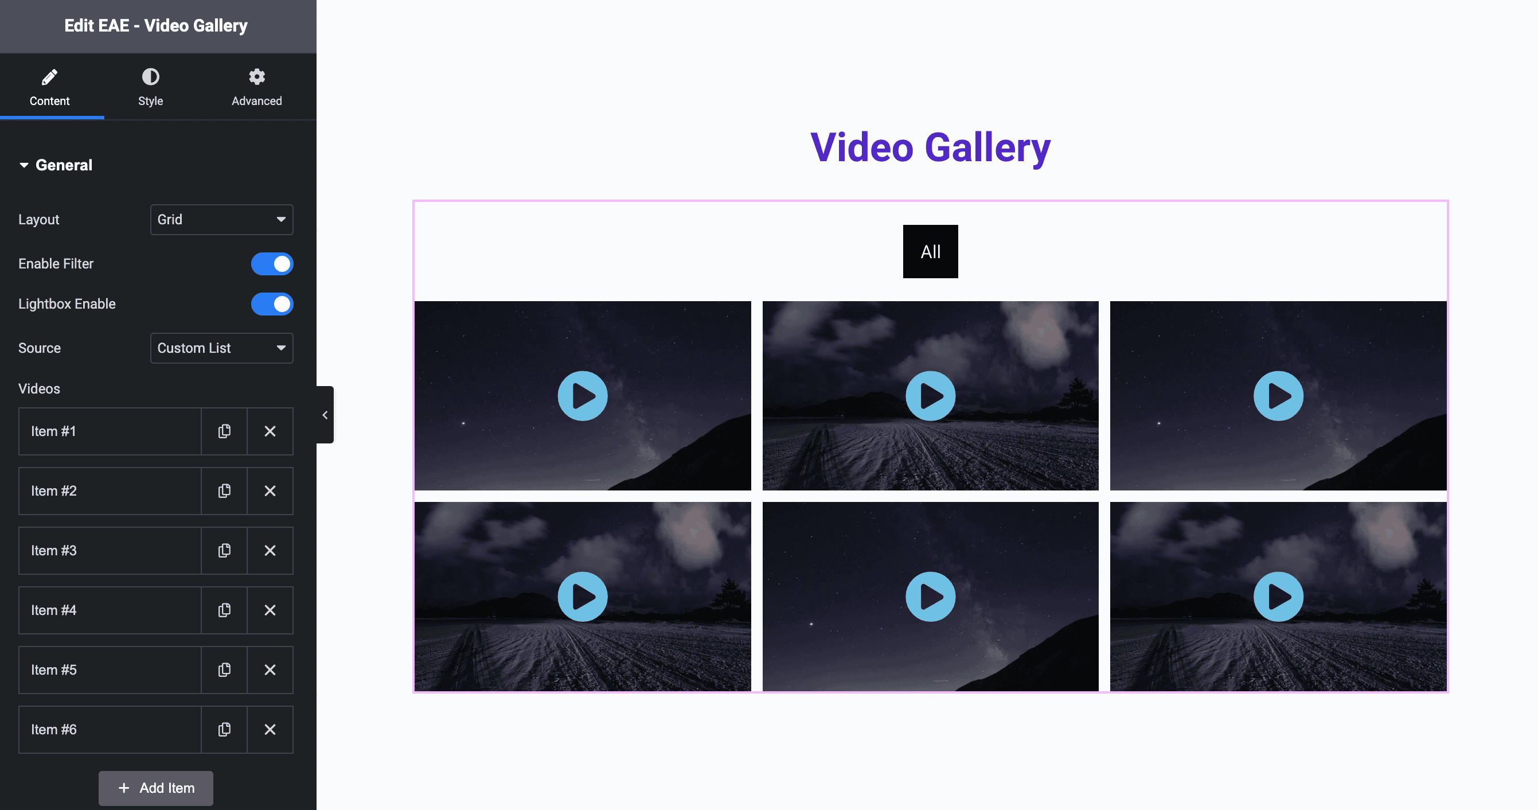Click the duplicate icon for Item #5

(x=224, y=669)
